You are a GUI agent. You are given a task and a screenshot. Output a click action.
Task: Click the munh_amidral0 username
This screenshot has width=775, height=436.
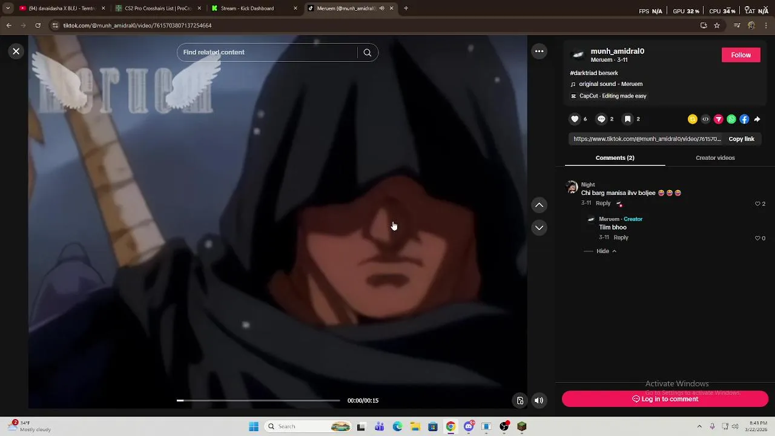pyautogui.click(x=617, y=51)
